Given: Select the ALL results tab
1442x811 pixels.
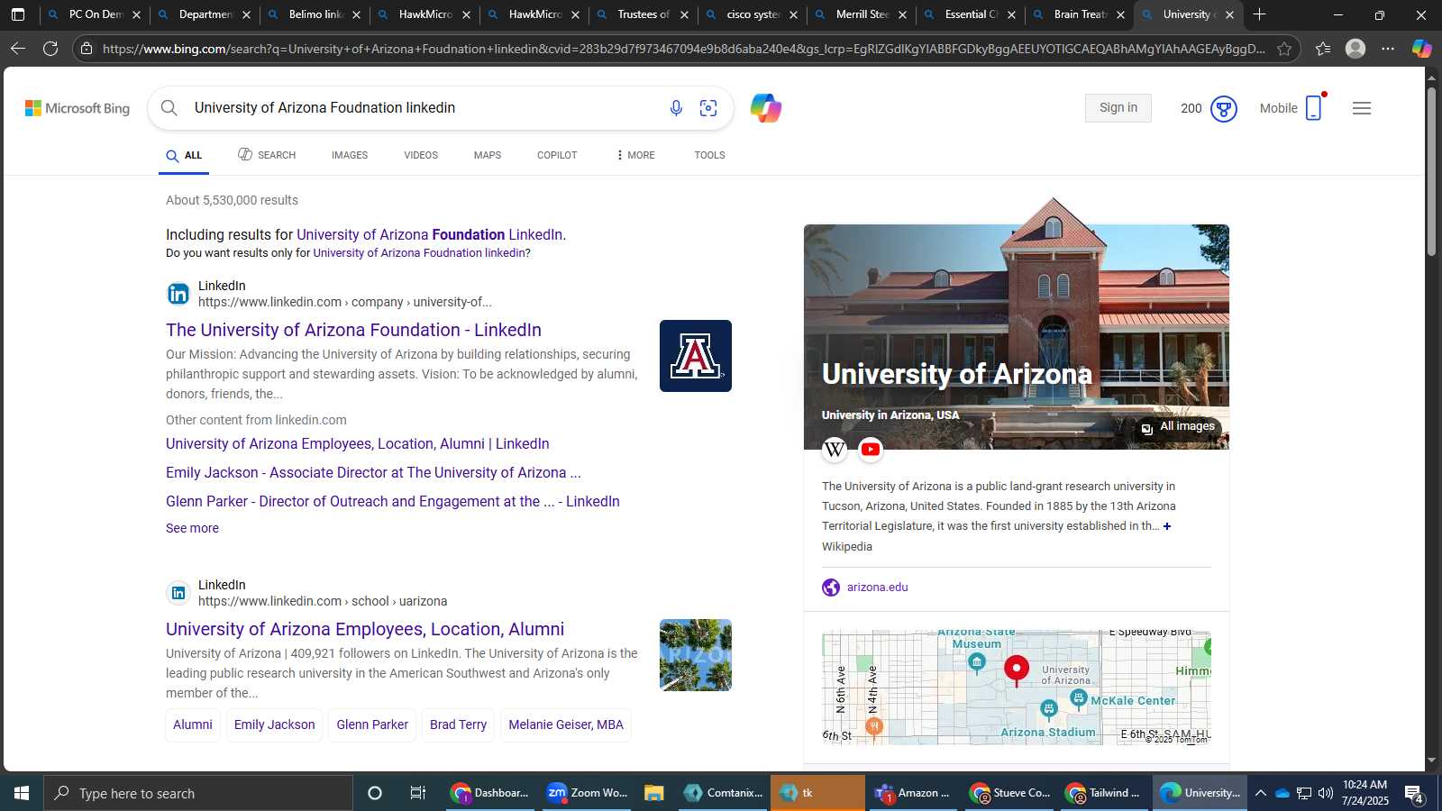Looking at the screenshot, I should pyautogui.click(x=184, y=155).
